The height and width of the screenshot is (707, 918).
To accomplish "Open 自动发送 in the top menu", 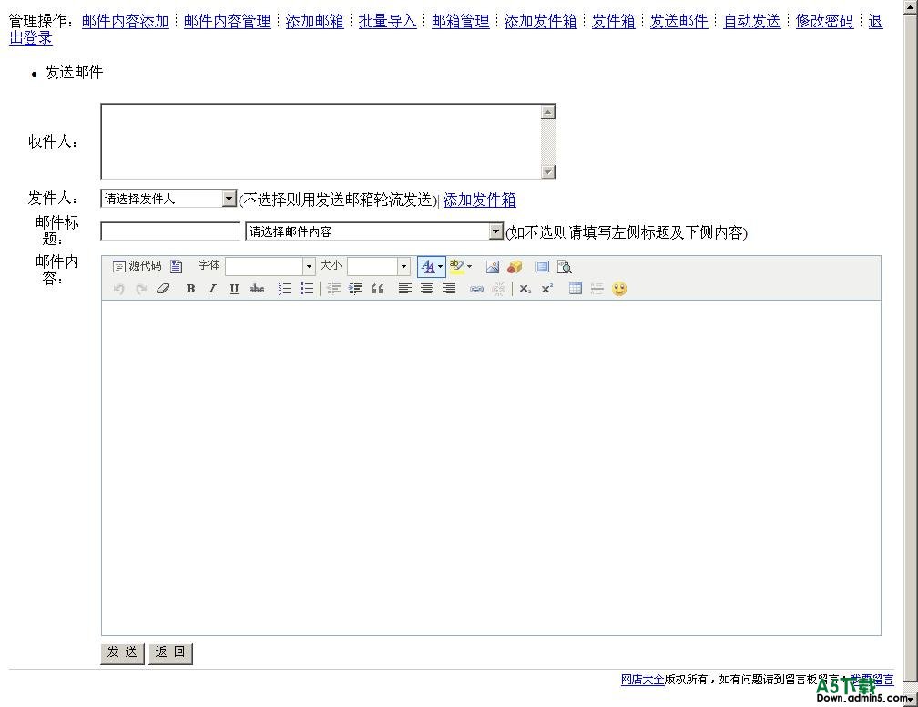I will (752, 21).
